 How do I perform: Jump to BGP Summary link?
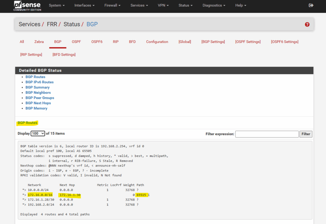(x=37, y=87)
